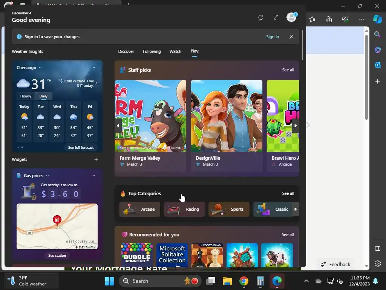Go to next staff picks slide

pyautogui.click(x=296, y=125)
